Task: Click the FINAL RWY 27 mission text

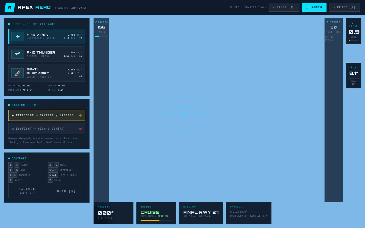Action: point(201,212)
